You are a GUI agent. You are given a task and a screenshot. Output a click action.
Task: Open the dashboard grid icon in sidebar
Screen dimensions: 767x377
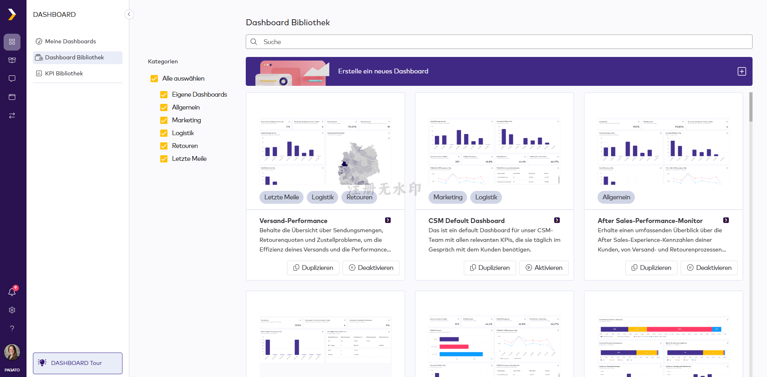click(12, 42)
